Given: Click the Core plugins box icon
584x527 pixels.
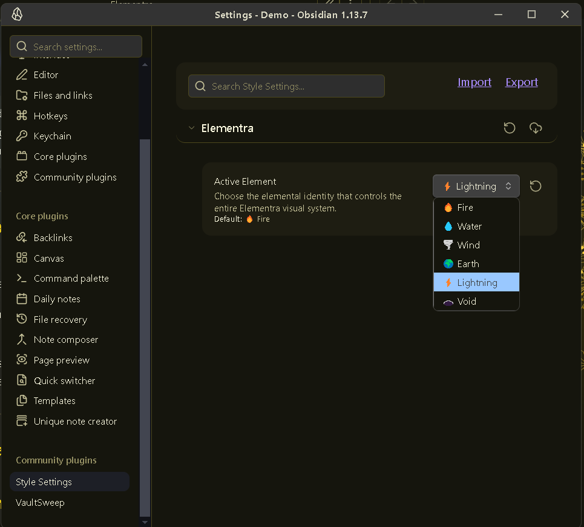Looking at the screenshot, I should coord(22,156).
